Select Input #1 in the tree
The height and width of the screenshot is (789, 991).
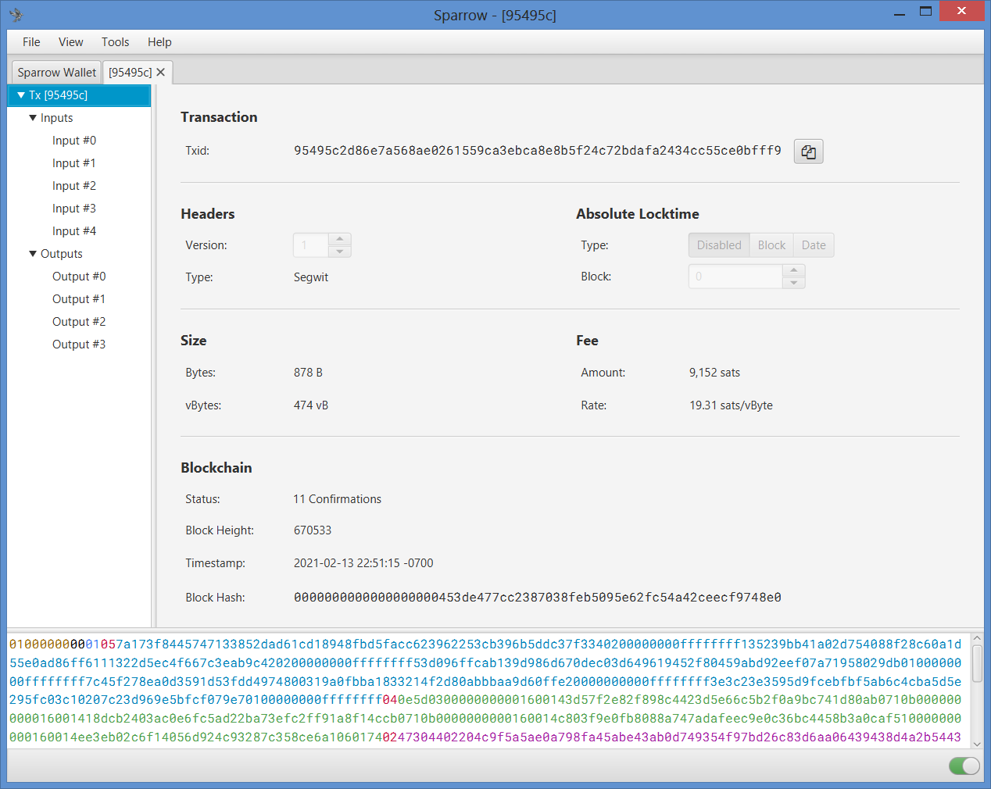pos(74,163)
